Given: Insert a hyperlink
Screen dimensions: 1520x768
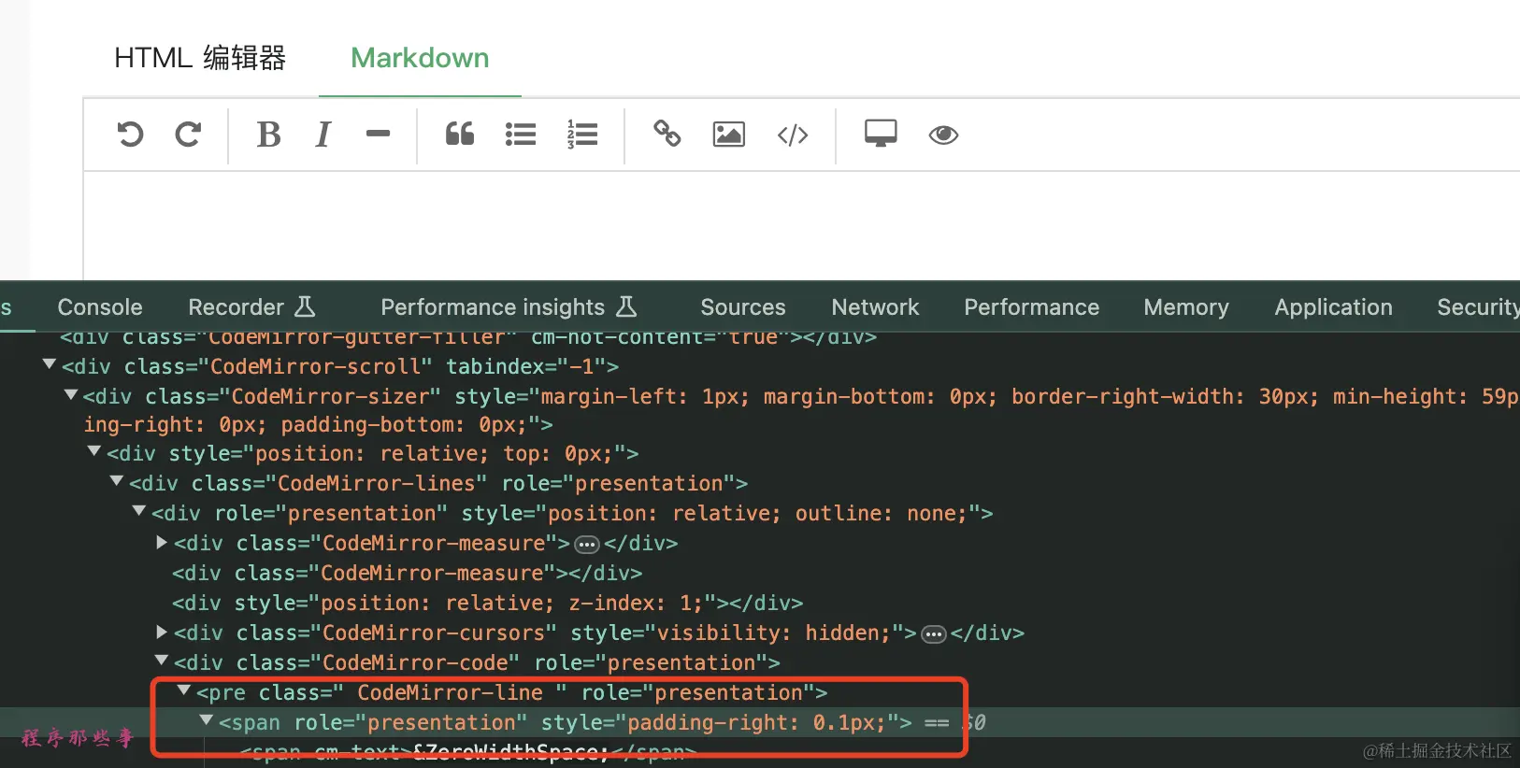Looking at the screenshot, I should (x=667, y=135).
